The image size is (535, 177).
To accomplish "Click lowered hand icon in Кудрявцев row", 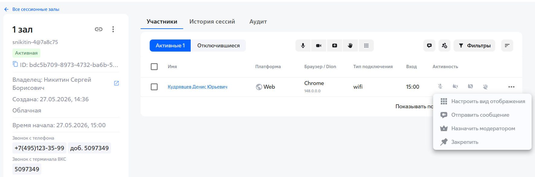I will pos(485,87).
